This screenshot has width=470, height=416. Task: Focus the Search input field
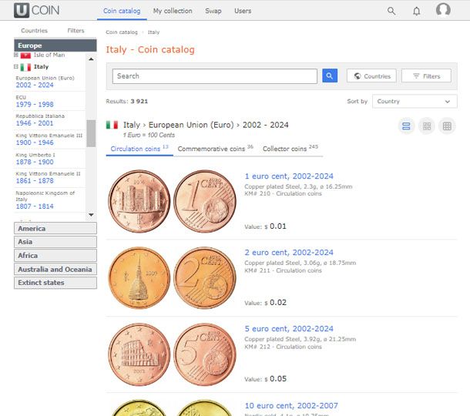215,76
